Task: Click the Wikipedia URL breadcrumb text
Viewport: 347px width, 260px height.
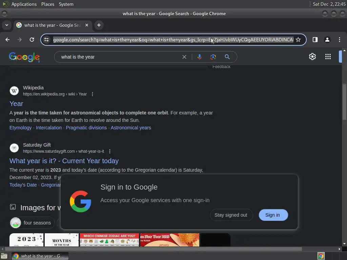Action: click(x=55, y=94)
